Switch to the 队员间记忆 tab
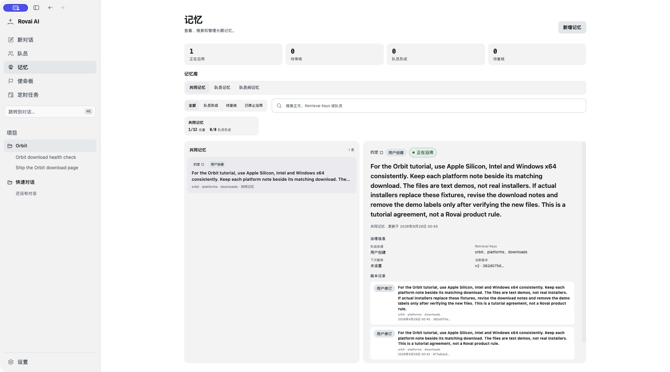Viewport: 670px width, 372px height. (249, 88)
